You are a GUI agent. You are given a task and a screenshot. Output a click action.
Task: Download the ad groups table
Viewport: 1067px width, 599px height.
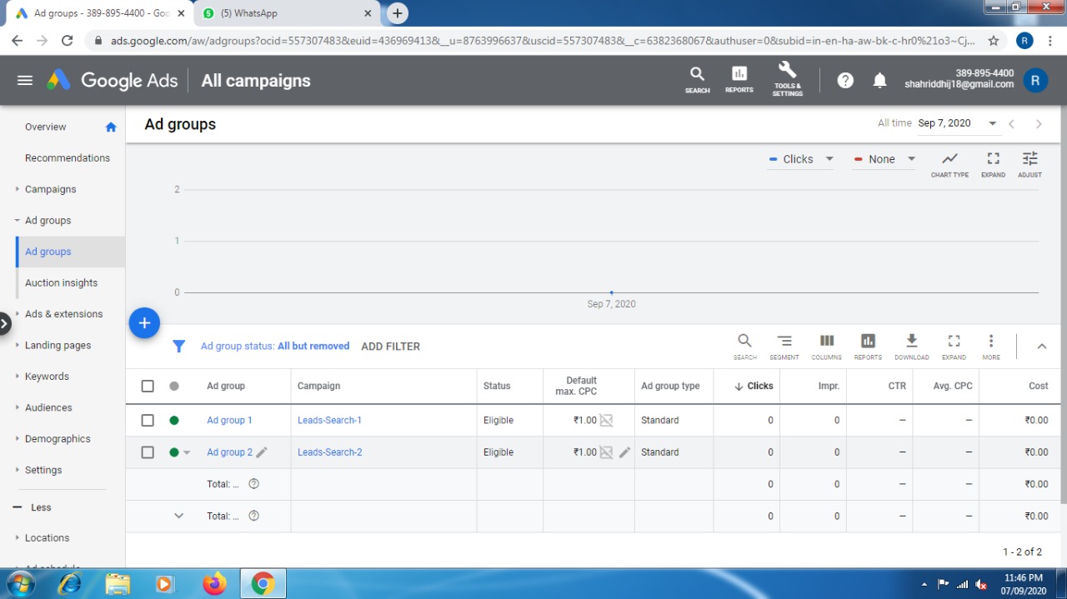pos(911,347)
